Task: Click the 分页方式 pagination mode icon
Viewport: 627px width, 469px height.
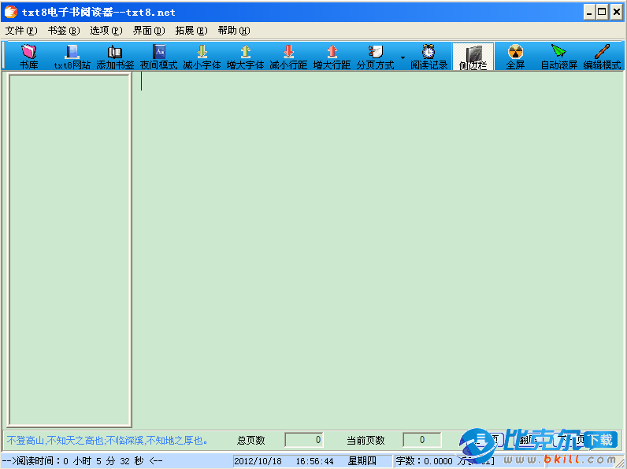Action: pos(375,57)
